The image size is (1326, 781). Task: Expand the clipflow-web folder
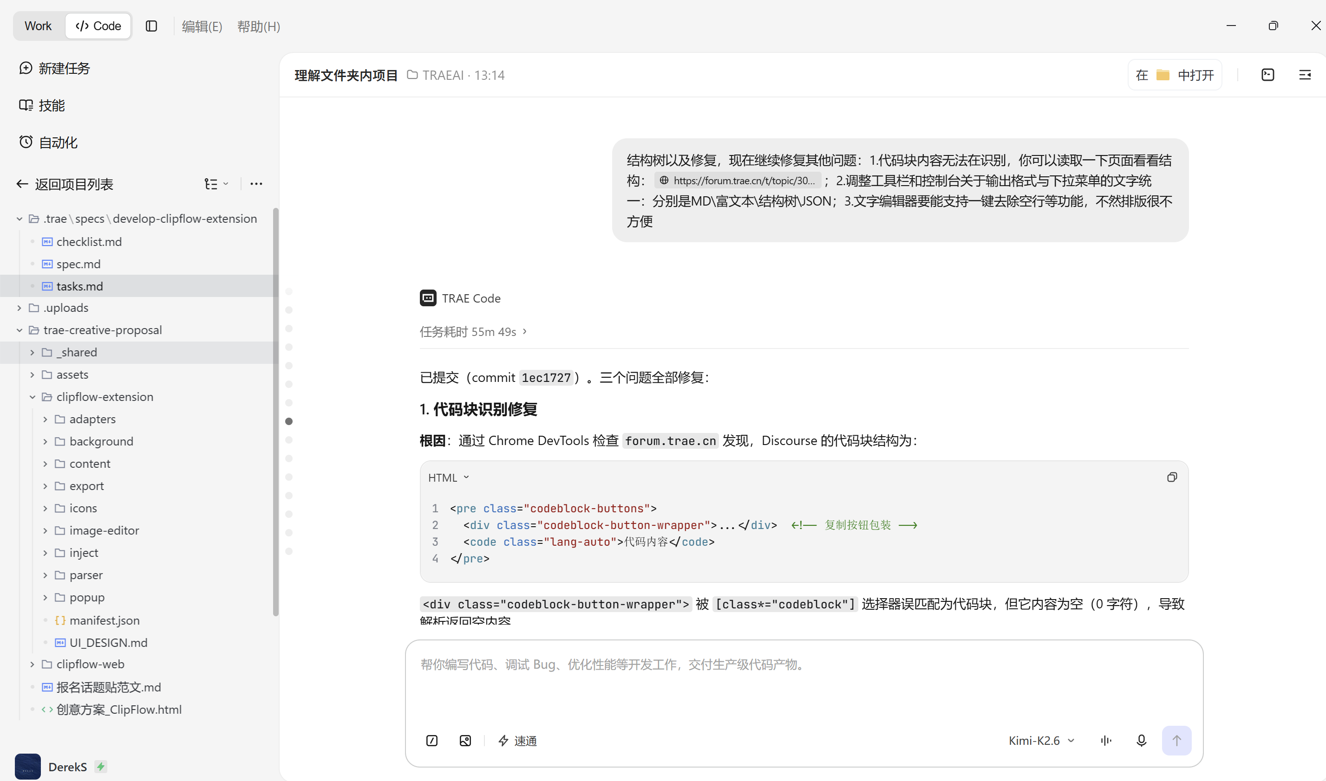pyautogui.click(x=32, y=664)
